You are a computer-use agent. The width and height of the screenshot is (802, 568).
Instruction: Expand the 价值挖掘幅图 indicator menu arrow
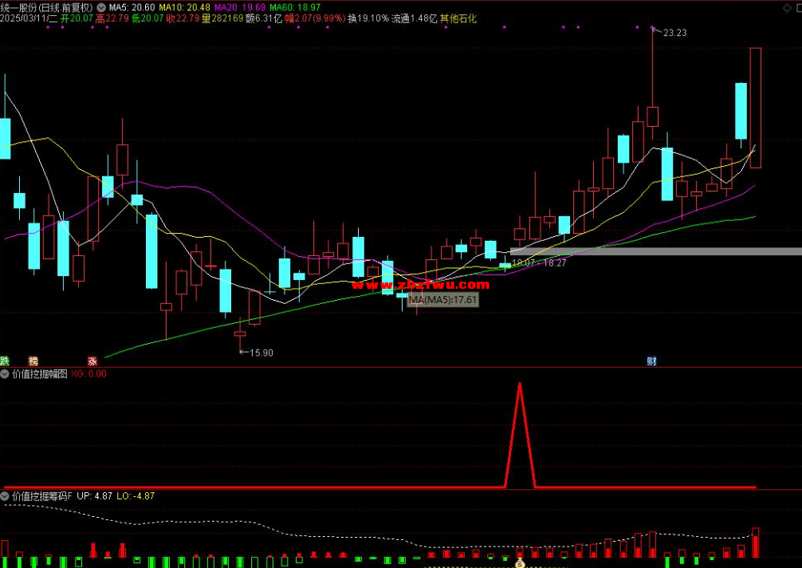tap(5, 374)
